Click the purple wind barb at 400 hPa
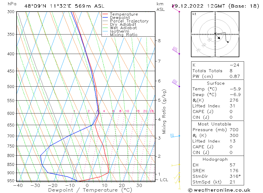The width and height of the screenshot is (263, 193). tap(176, 50)
